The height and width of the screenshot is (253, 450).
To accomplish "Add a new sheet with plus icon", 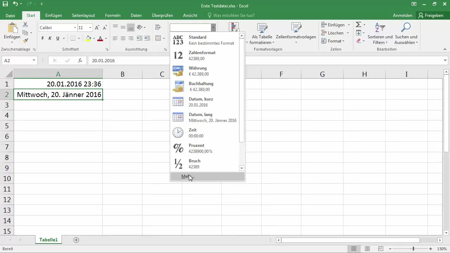I will [x=76, y=240].
